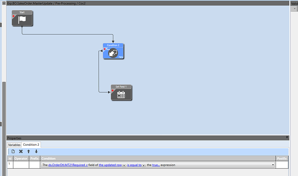Click the left vertical scrollbar thumb
298x176 pixels.
[4, 129]
